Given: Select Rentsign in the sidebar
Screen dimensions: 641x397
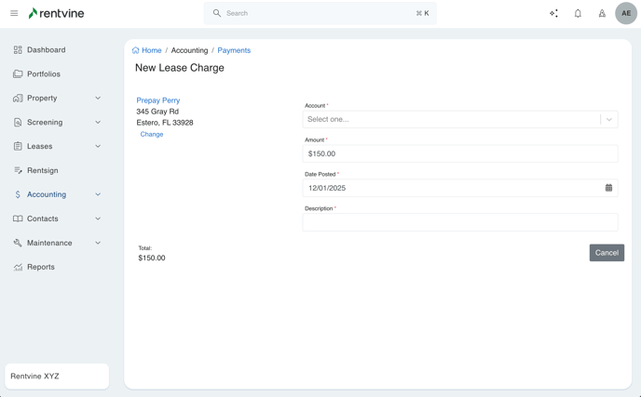Looking at the screenshot, I should [42, 170].
